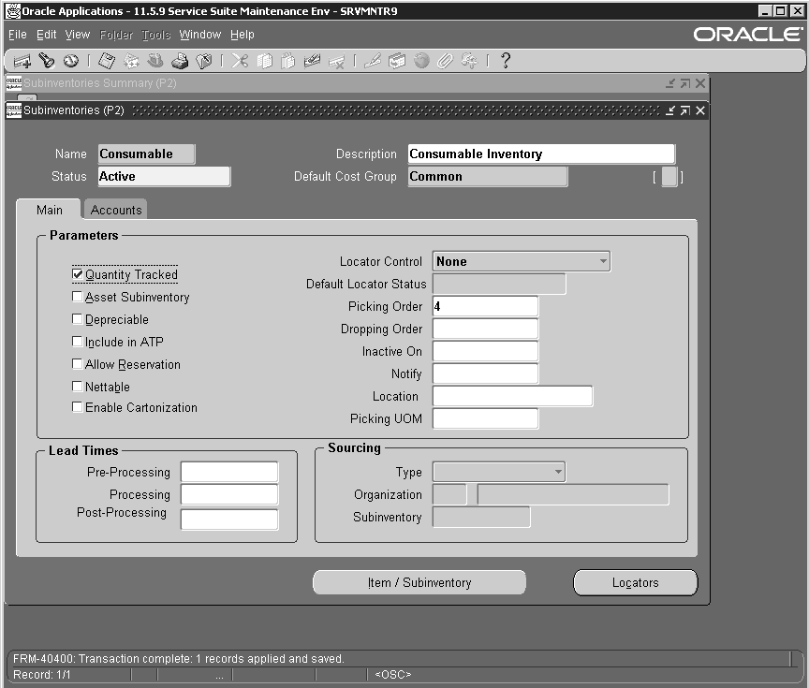Screen dimensions: 809x688
Task: Click the Attachments paperclip toolbar icon
Action: point(446,61)
